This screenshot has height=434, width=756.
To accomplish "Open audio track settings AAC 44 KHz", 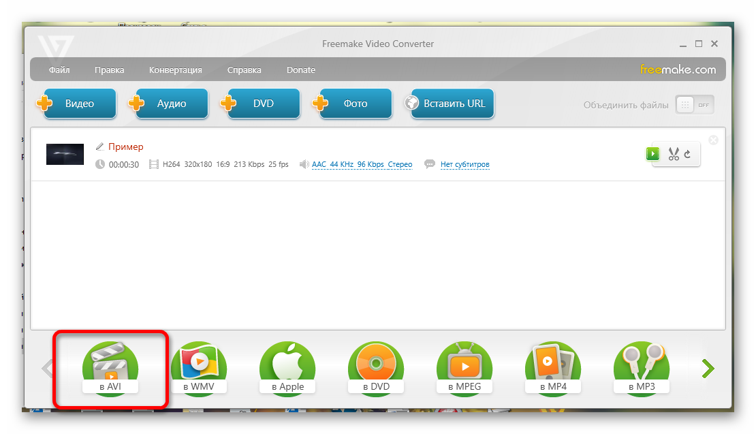I will (x=362, y=164).
